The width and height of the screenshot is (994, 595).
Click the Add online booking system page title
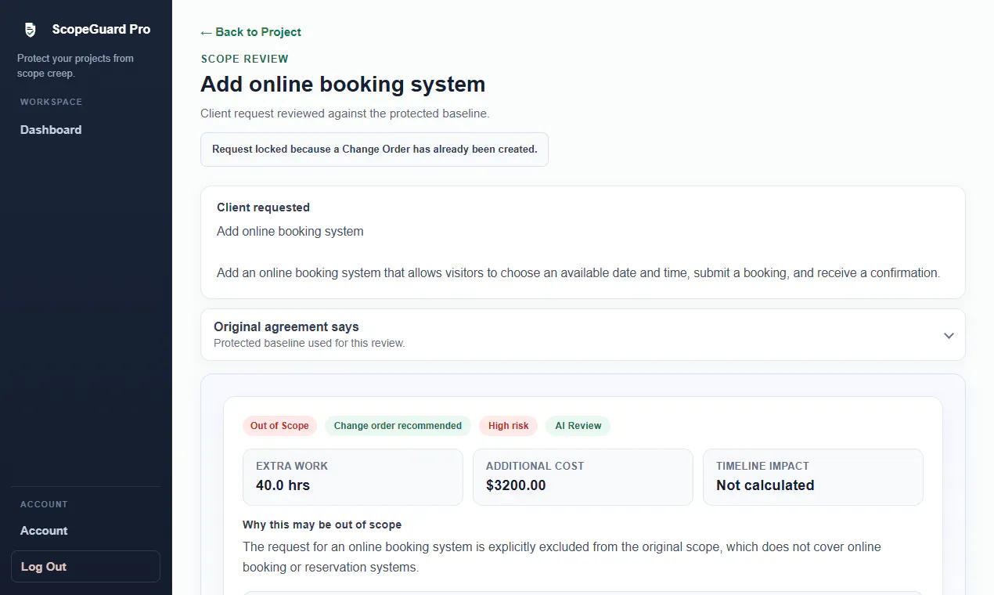(343, 84)
